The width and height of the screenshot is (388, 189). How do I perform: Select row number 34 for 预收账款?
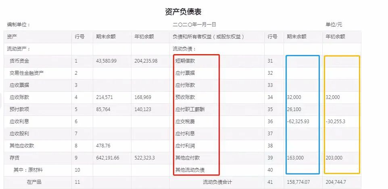tap(270, 97)
